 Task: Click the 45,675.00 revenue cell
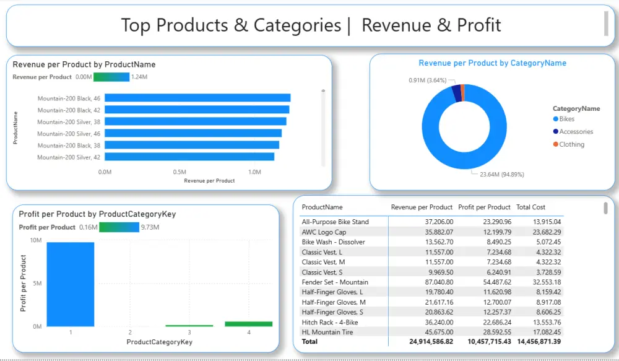pyautogui.click(x=438, y=332)
